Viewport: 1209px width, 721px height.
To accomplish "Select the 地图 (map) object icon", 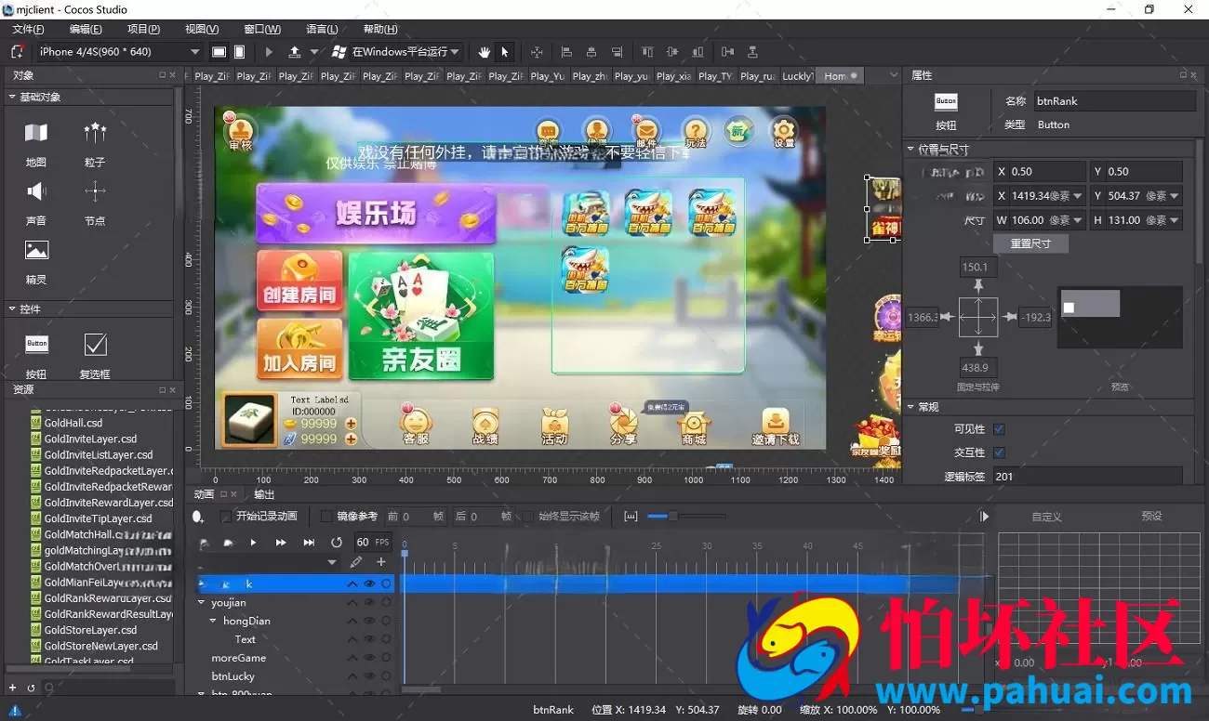I will (x=36, y=133).
